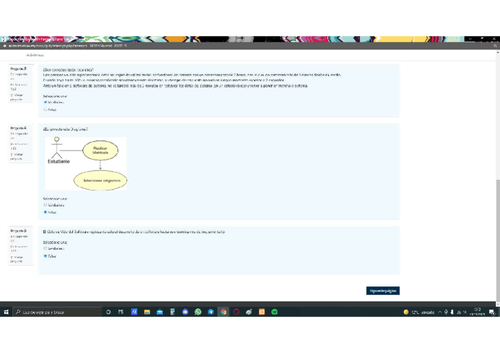Image resolution: width=500 pixels, height=353 pixels.
Task: Select Falso for Pregunta 4 diagram
Action: 45,212
